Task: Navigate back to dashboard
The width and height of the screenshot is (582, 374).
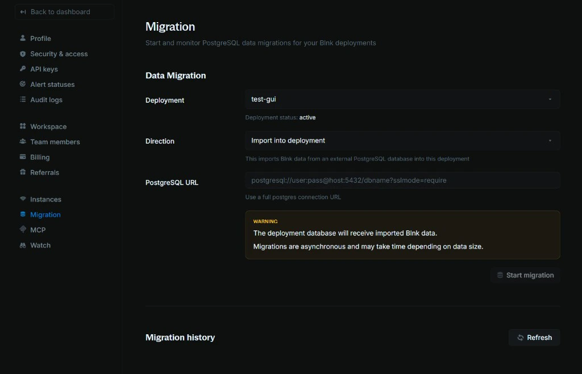Action: coord(64,11)
